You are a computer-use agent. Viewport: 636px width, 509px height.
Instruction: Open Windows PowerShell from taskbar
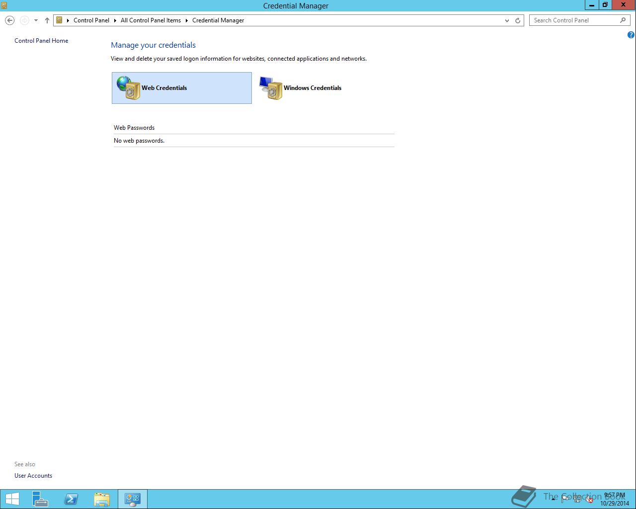click(71, 499)
